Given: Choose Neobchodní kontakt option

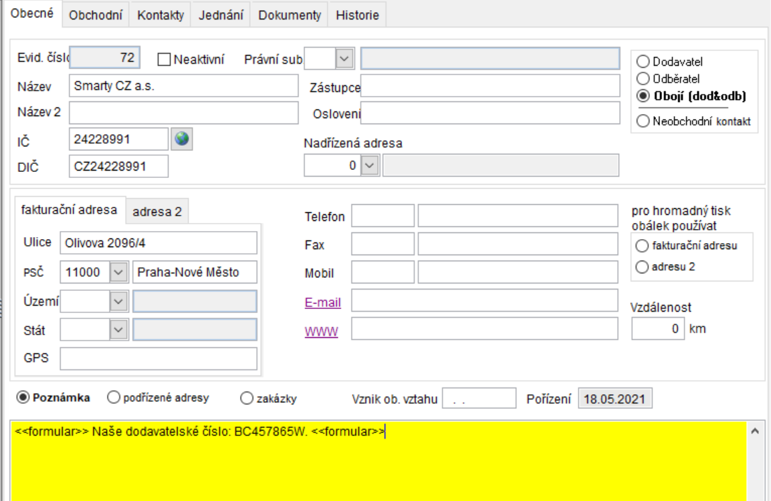Looking at the screenshot, I should (642, 122).
